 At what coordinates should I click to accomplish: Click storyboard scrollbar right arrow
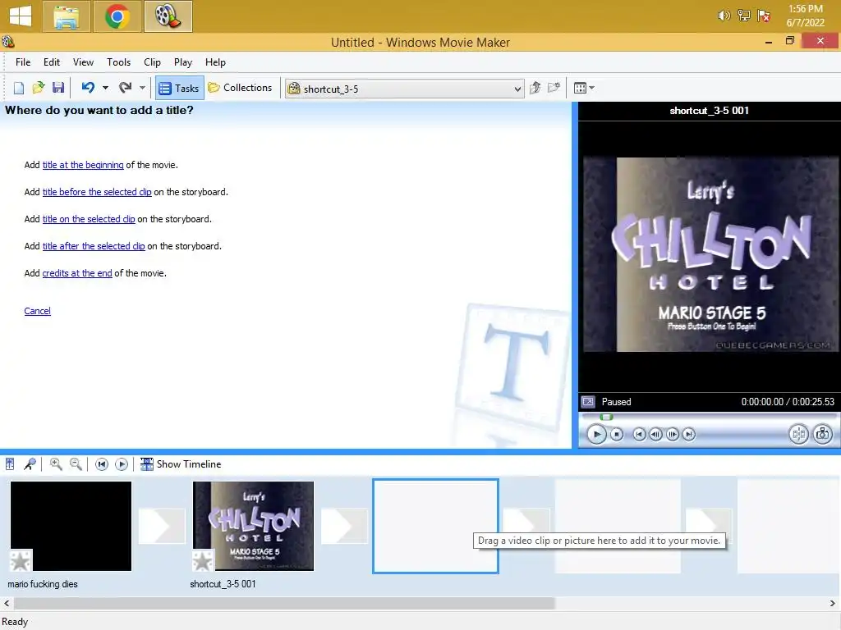coord(833,603)
